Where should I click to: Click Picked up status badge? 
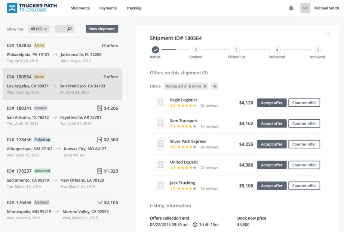[42, 139]
